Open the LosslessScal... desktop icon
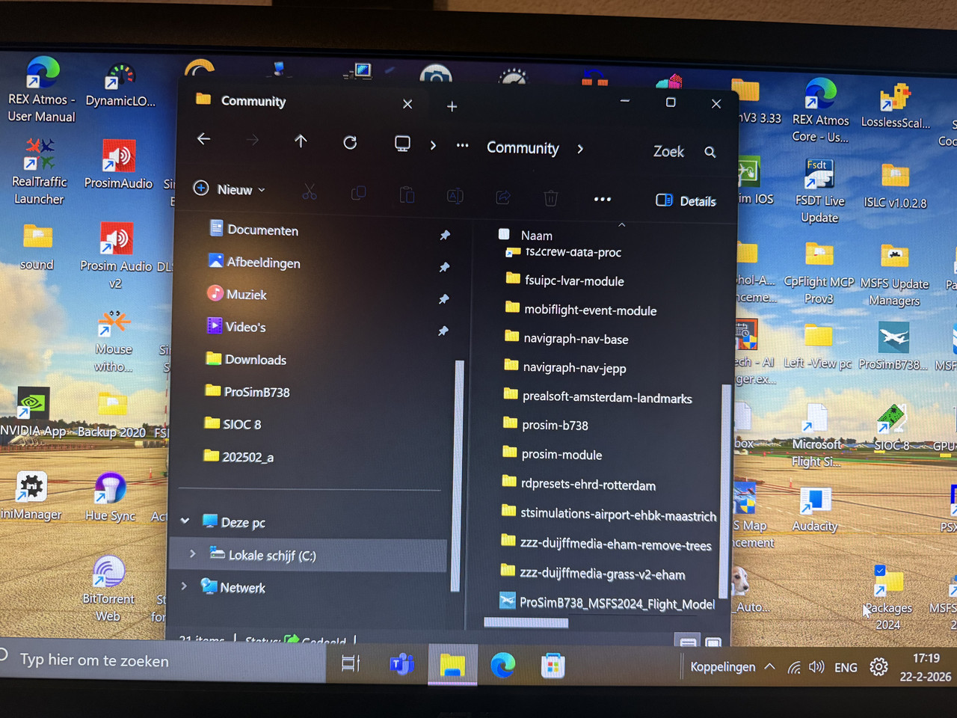957x718 pixels. tap(896, 106)
